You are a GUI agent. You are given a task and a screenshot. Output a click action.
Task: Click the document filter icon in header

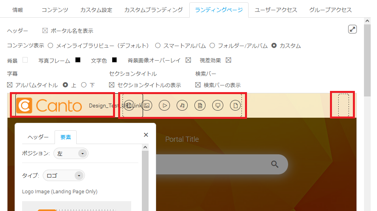200,105
